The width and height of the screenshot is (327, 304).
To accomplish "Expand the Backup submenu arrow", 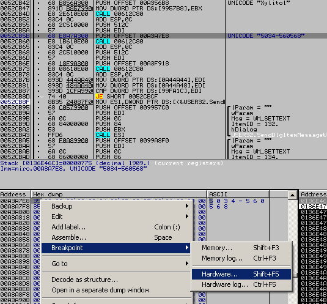I will 187,206.
